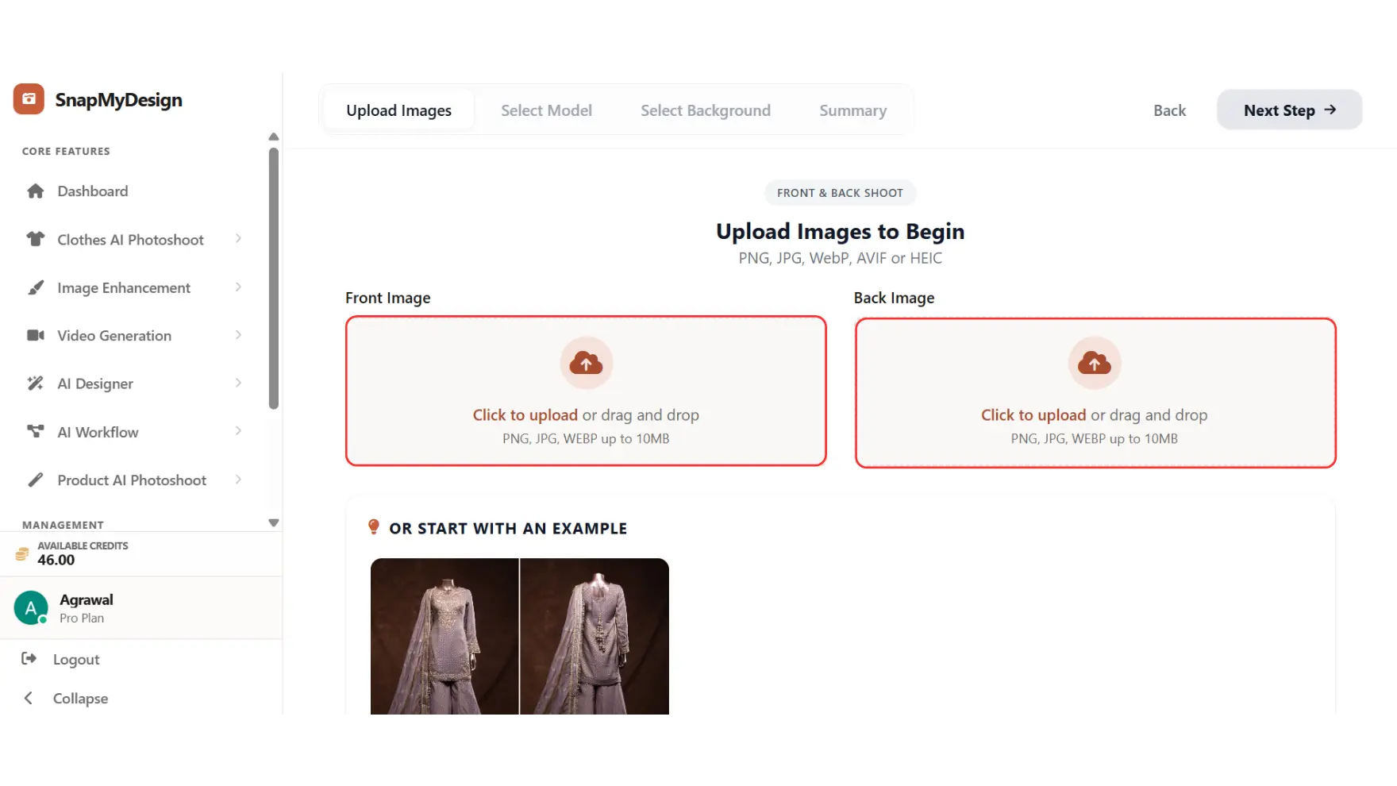The height and width of the screenshot is (786, 1397).
Task: Select the example front view dress thumbnail
Action: pyautogui.click(x=444, y=636)
